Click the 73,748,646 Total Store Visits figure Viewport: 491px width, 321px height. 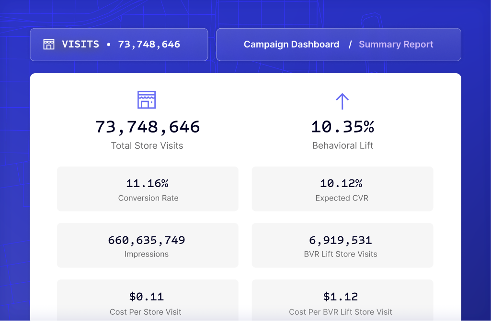click(x=147, y=127)
